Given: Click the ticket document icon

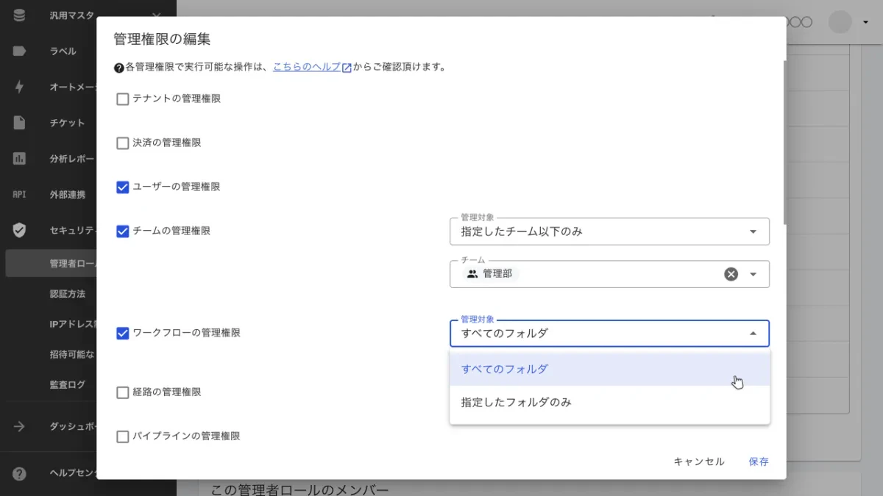Looking at the screenshot, I should [19, 123].
